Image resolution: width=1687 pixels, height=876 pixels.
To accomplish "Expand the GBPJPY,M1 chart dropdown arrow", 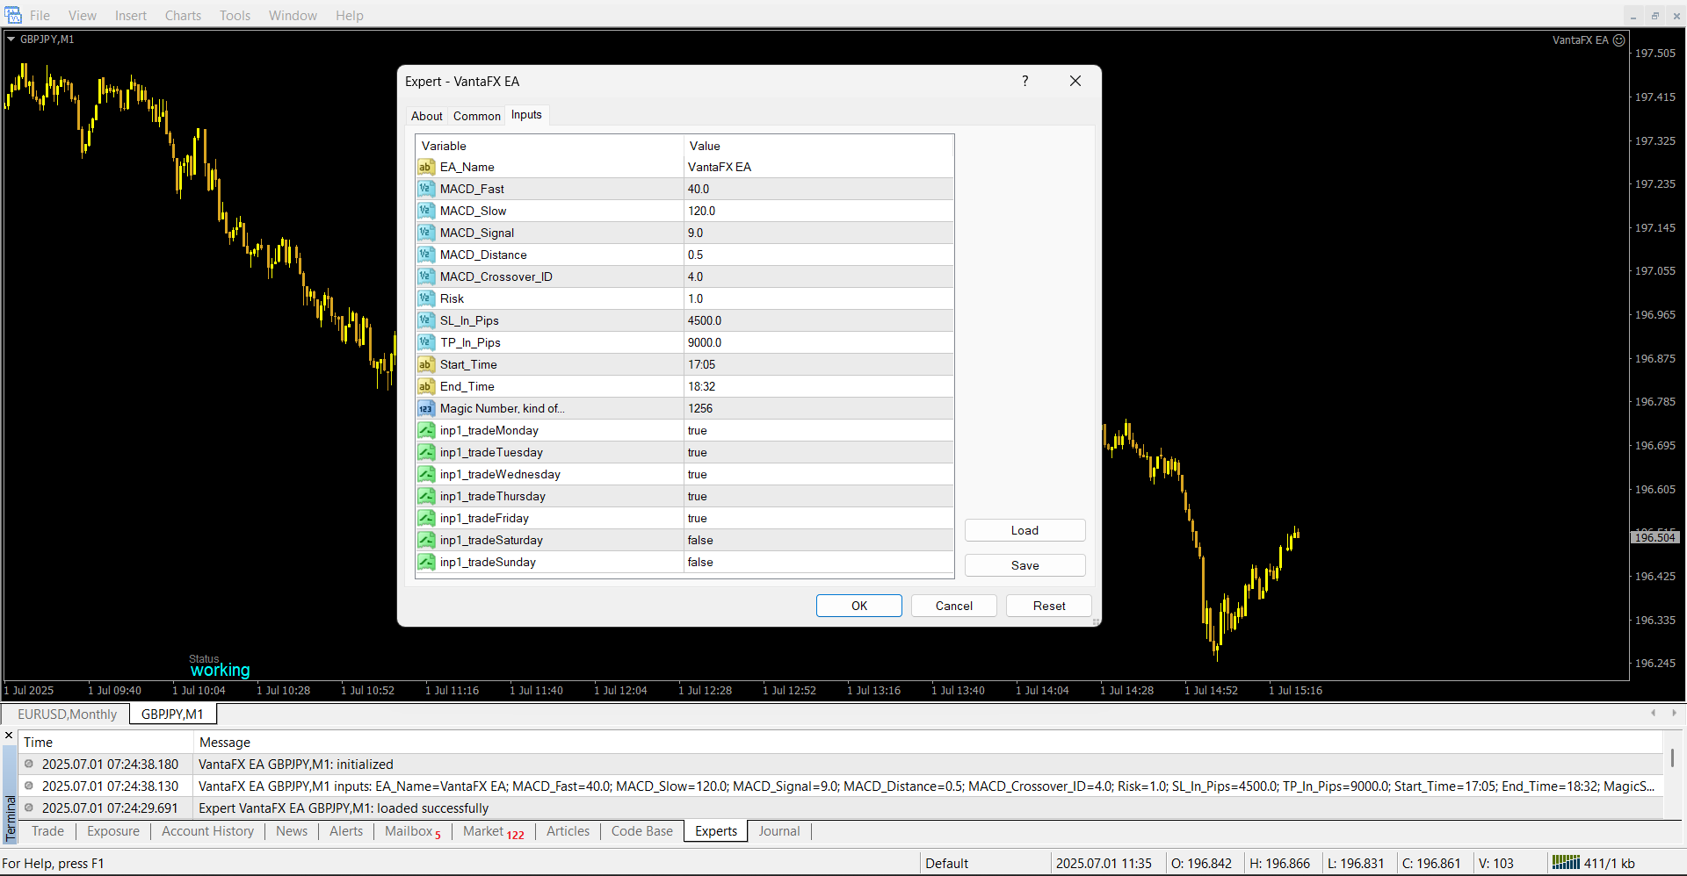I will (11, 39).
